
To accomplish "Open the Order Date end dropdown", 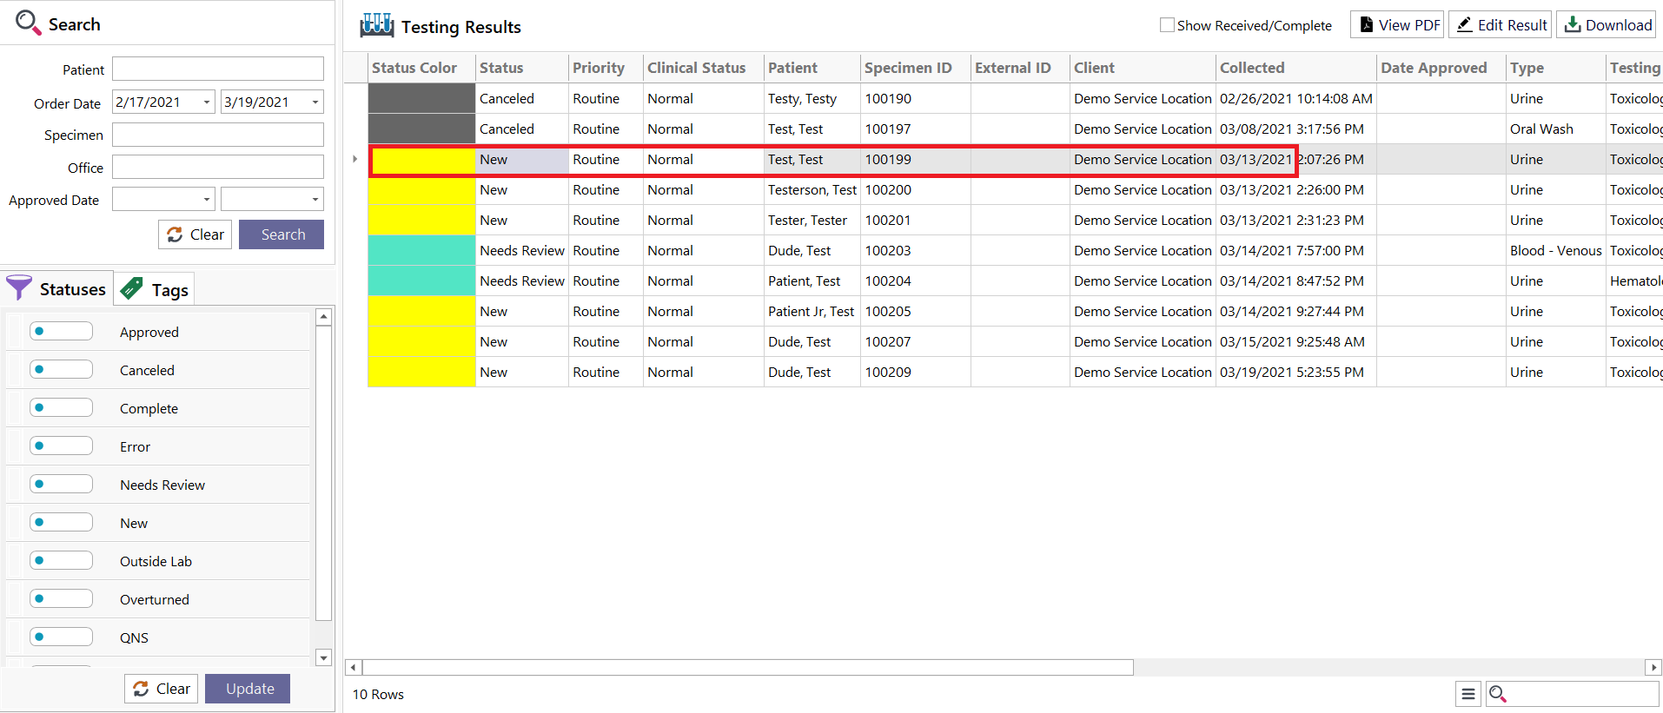I will (x=315, y=102).
